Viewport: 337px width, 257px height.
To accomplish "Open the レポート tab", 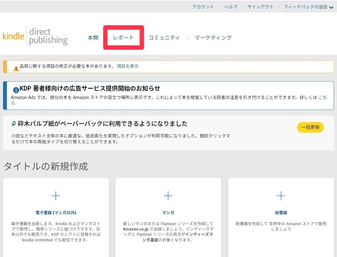I will tap(123, 37).
